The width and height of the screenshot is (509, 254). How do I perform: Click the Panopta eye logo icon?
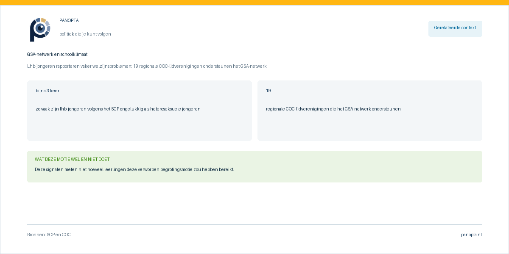(x=40, y=30)
